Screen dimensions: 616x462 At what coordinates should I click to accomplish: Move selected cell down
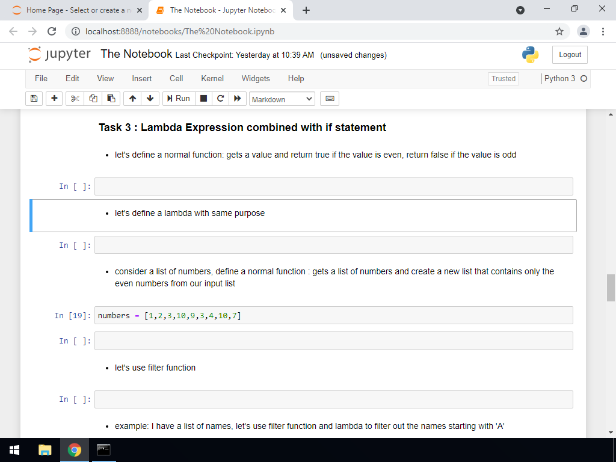point(150,99)
